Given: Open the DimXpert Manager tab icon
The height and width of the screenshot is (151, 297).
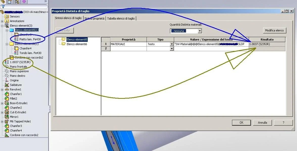Looking at the screenshot, I should coord(24,2).
